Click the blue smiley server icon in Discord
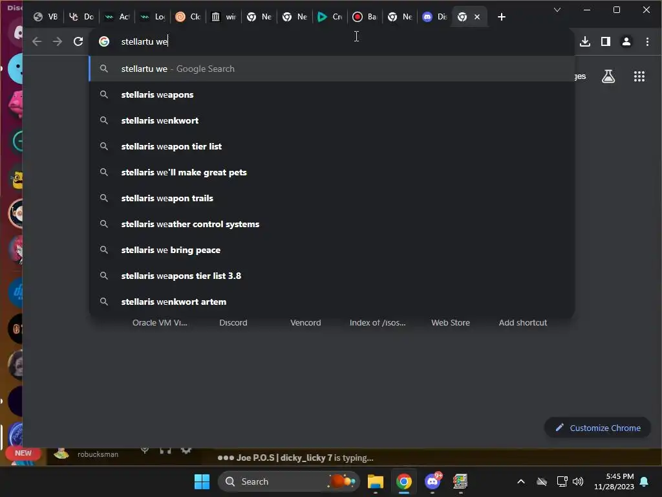 coord(16,69)
